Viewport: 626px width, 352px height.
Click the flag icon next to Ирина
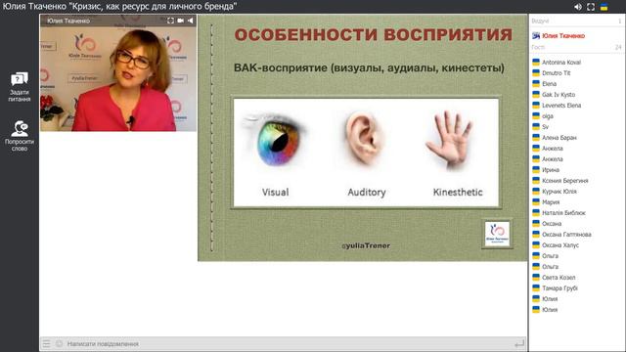coord(536,169)
